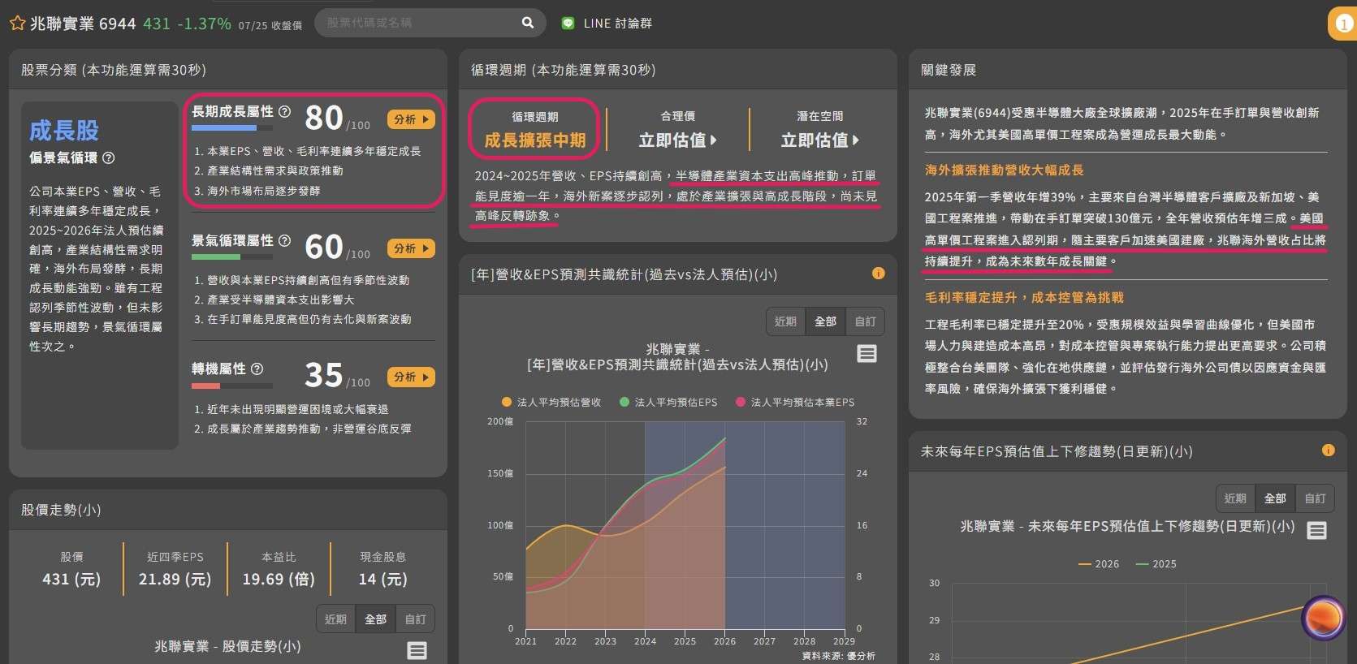This screenshot has height=664, width=1357.
Task: Open chart menu for 未來每年EPS預估值 chart
Action: 1316,531
